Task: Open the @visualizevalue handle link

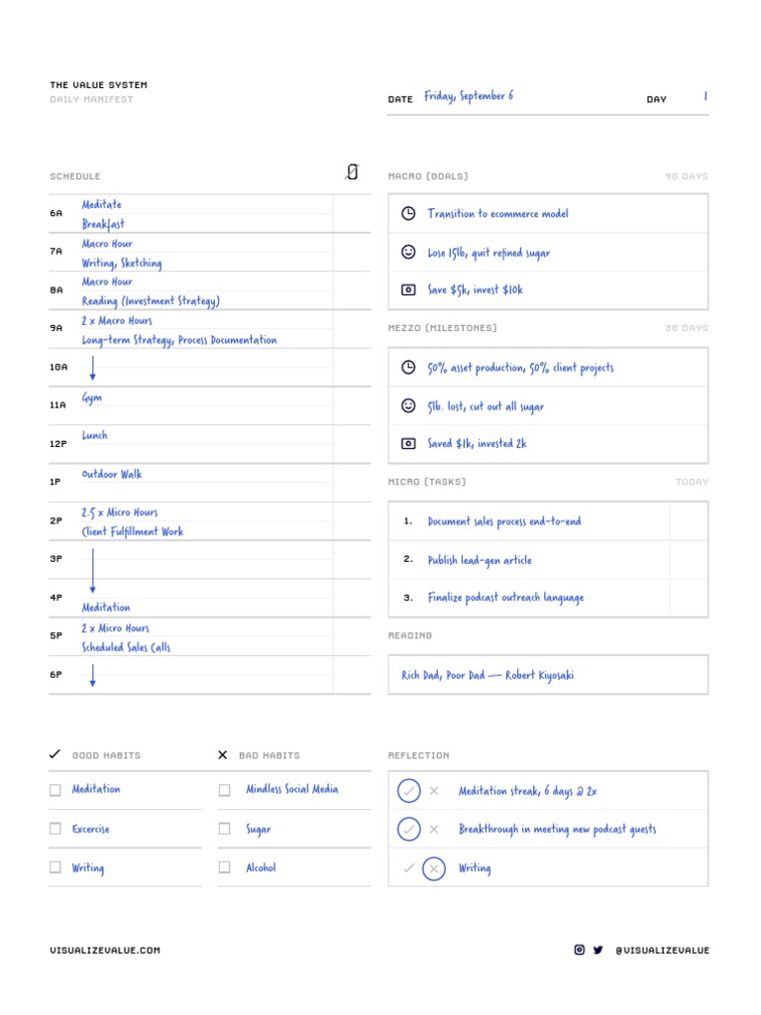Action: [x=662, y=951]
